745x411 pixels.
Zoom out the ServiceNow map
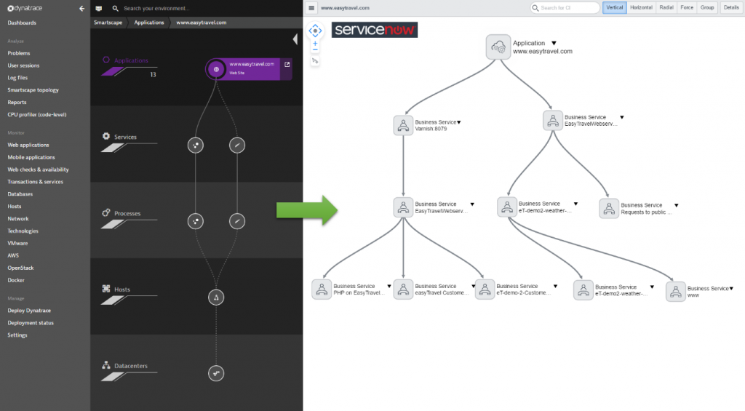[315, 50]
